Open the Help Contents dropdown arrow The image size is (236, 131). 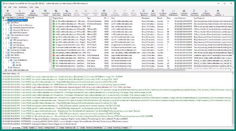tap(223, 15)
